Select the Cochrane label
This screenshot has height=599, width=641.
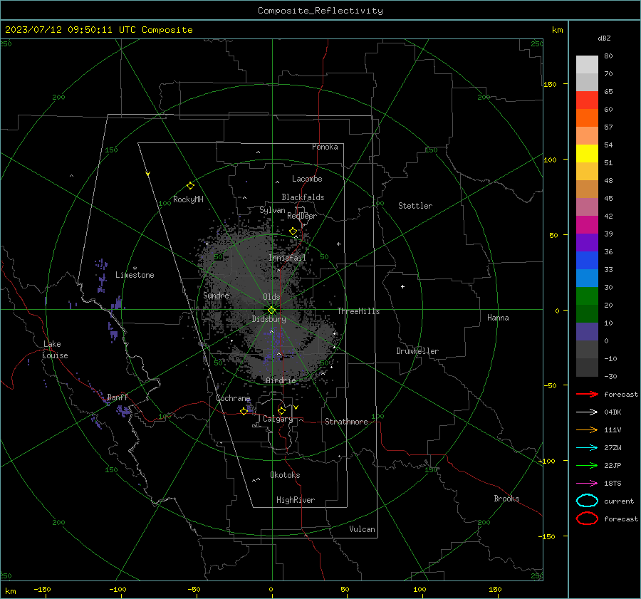[x=233, y=398]
